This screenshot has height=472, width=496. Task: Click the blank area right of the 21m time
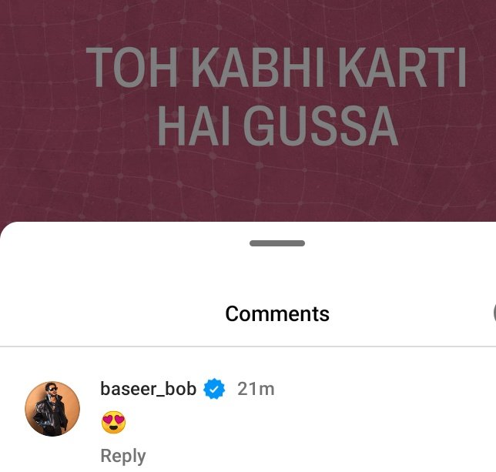tap(380, 389)
